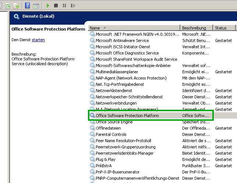Image resolution: width=237 pixels, height=183 pixels.
Task: Select Peer Name Resolution-Protokoll service
Action: tap(123, 141)
